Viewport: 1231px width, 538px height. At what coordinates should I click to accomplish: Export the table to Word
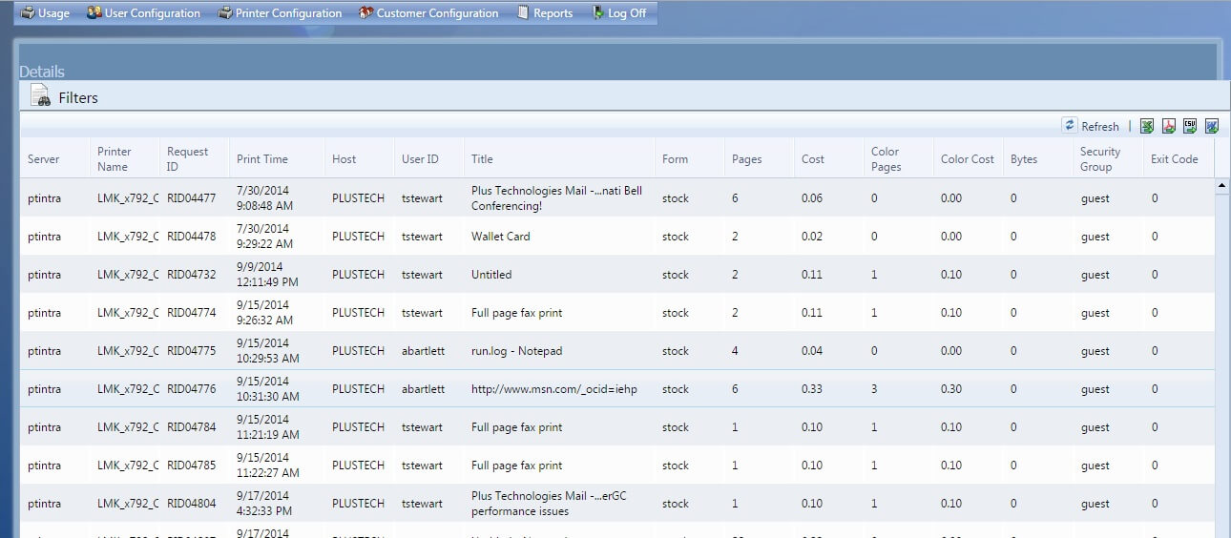tap(1212, 126)
